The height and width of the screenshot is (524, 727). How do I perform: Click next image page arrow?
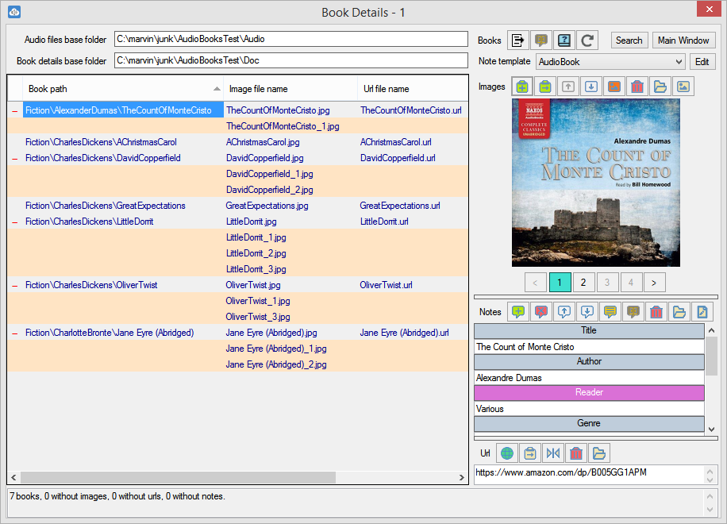point(654,283)
